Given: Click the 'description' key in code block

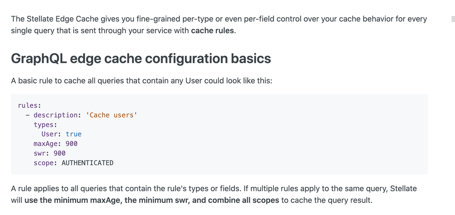Looking at the screenshot, I should 55,115.
